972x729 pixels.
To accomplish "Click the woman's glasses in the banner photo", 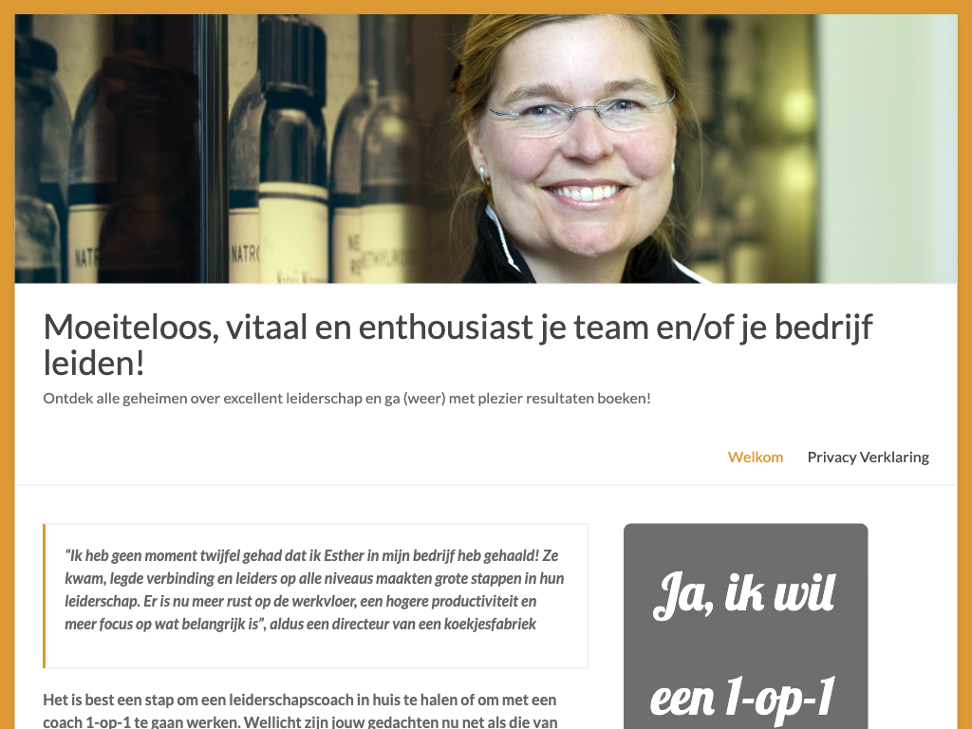I will (x=581, y=112).
